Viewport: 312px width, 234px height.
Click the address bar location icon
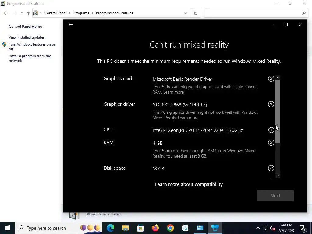pyautogui.click(x=35, y=13)
